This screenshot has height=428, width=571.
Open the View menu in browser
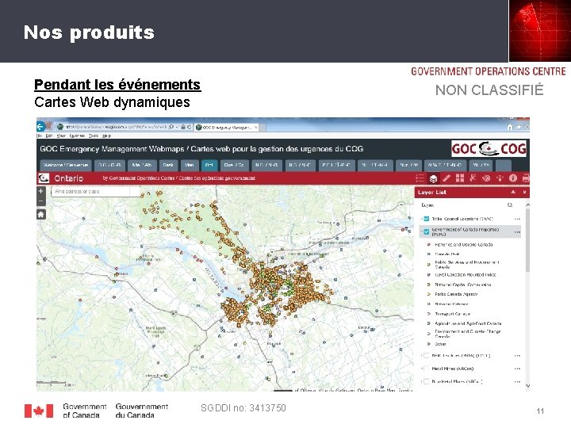tap(61, 136)
